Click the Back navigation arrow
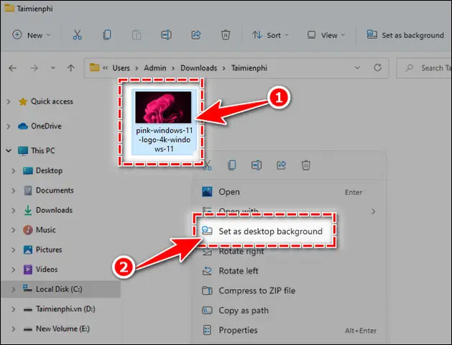 click(12, 68)
